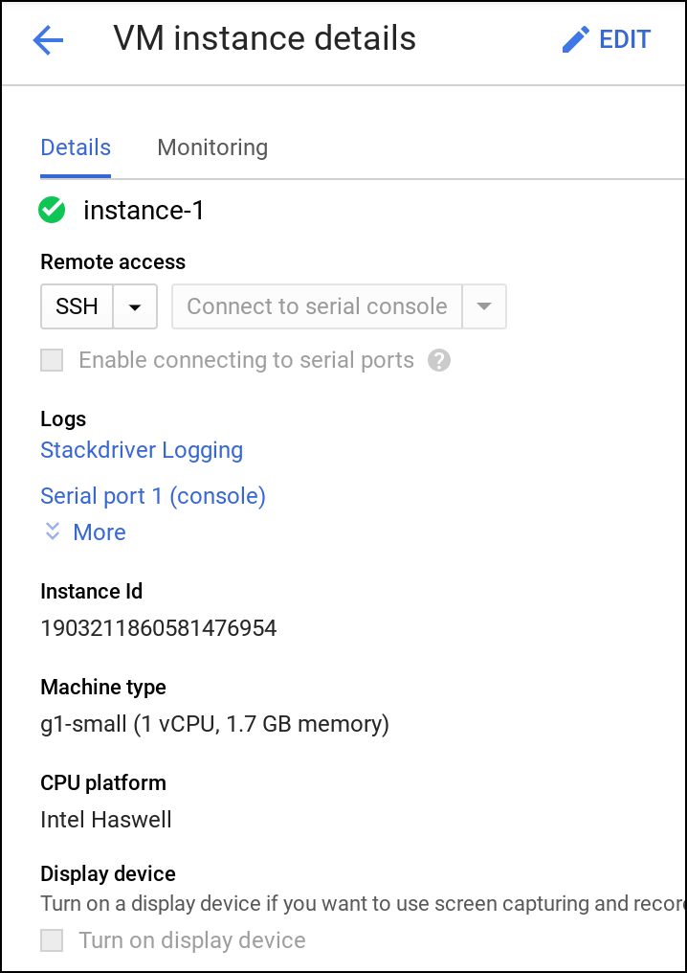Click the SSH button
The height and width of the screenshot is (973, 687).
click(77, 306)
